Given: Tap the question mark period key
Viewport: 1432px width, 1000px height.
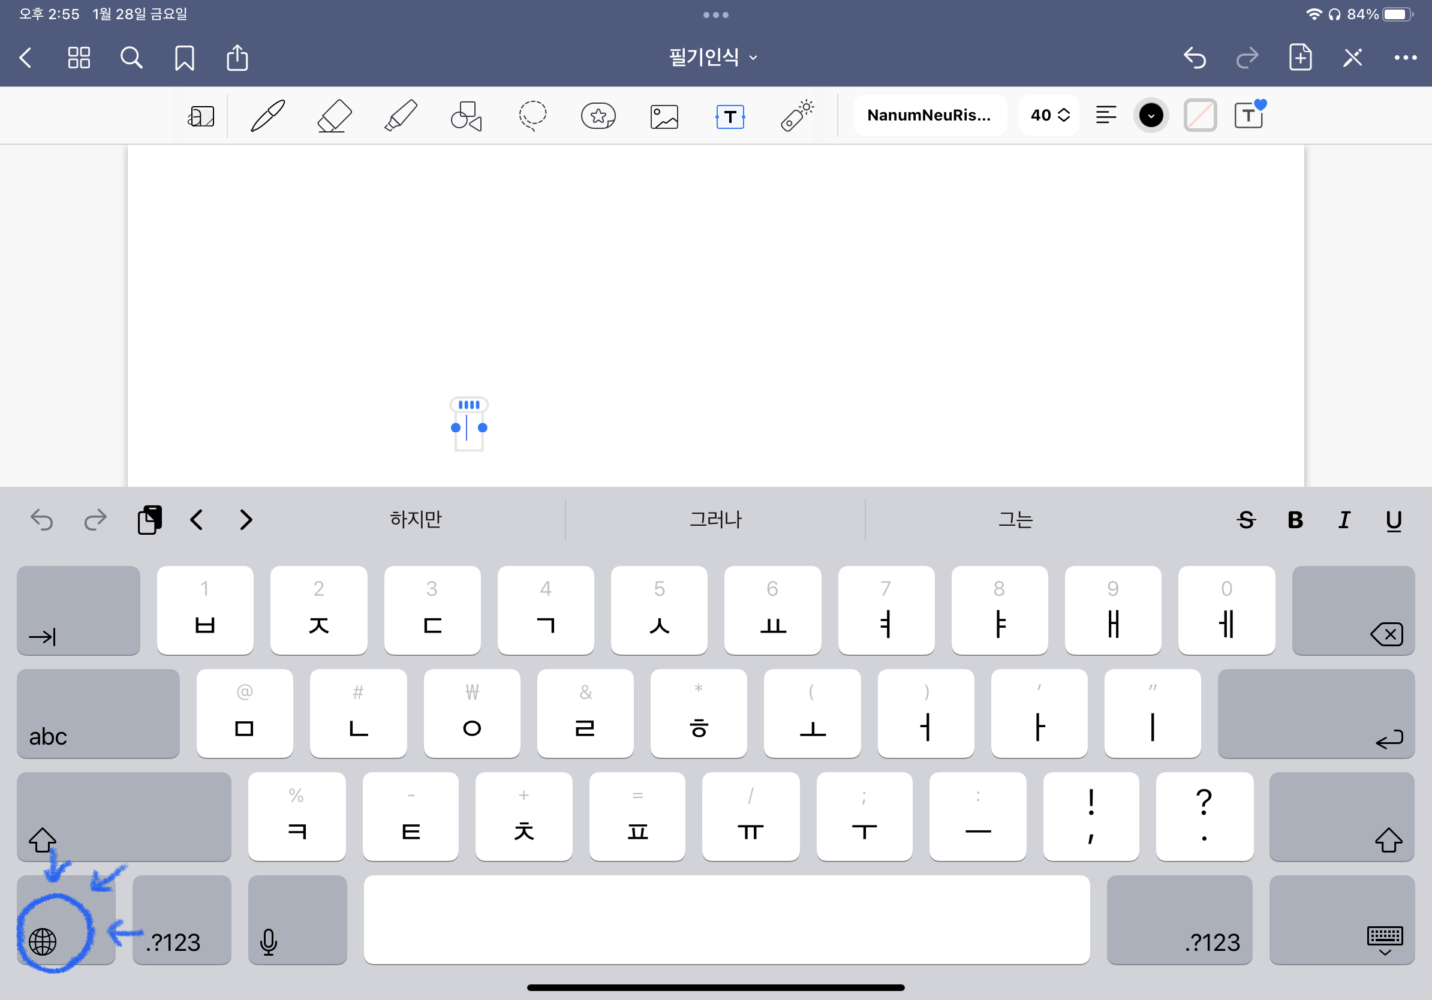Looking at the screenshot, I should click(1204, 817).
